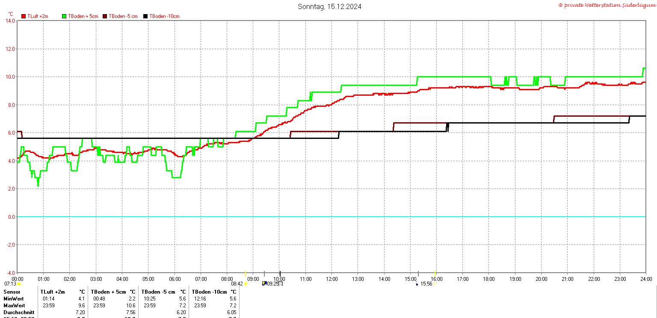
Task: Click the dark red TBoden -5cm legend square
Action: (105, 16)
